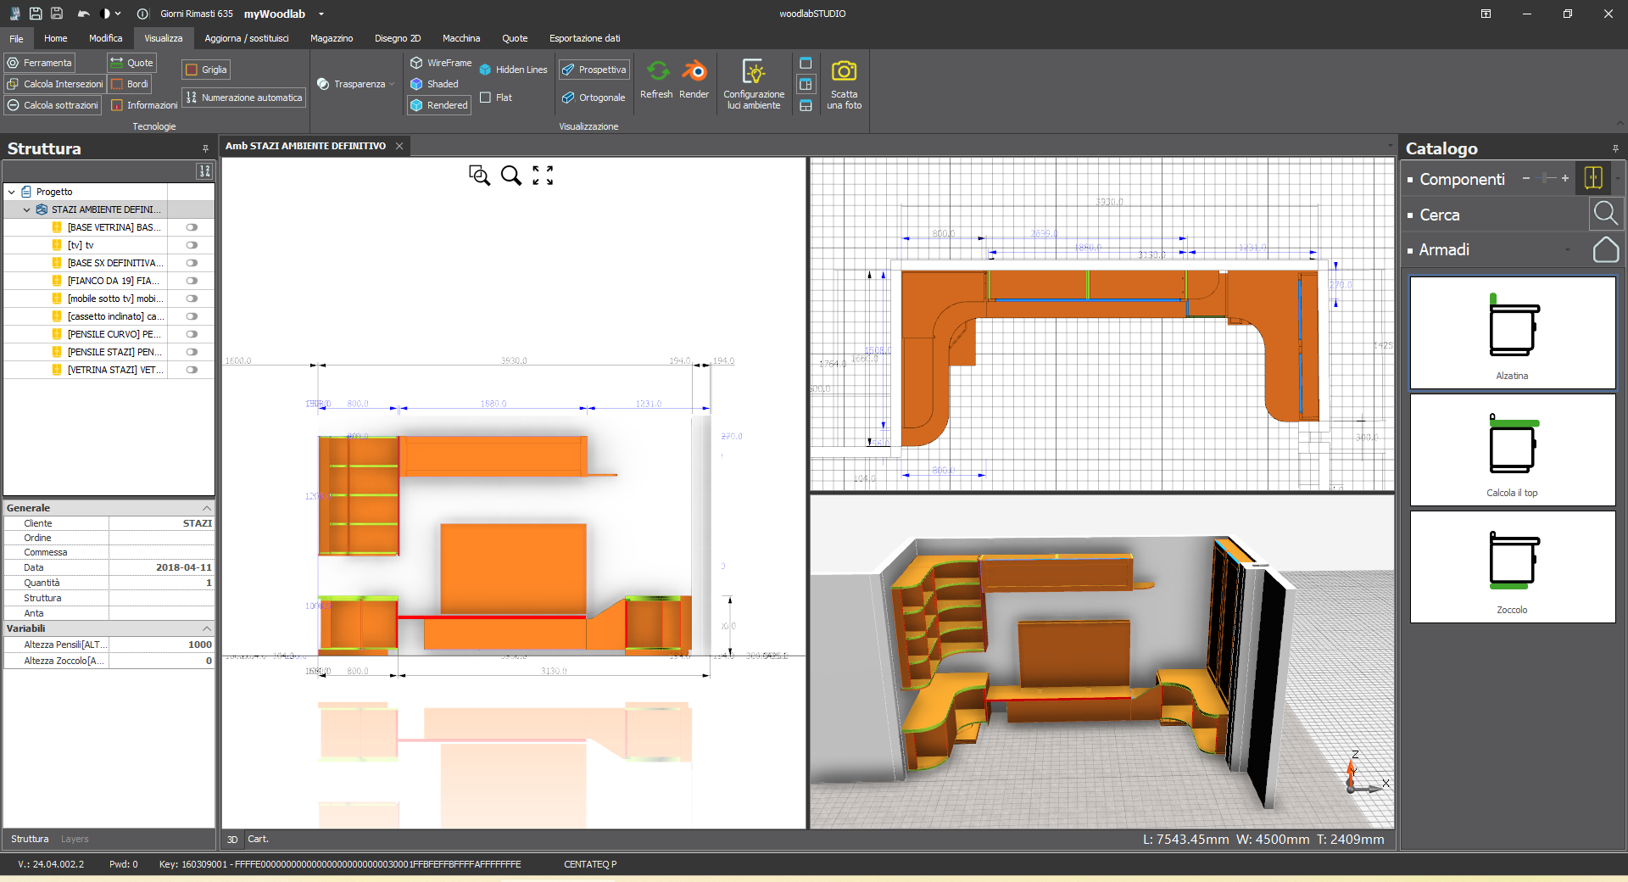
Task: Click the zoom window icon in viewport
Action: tap(479, 176)
